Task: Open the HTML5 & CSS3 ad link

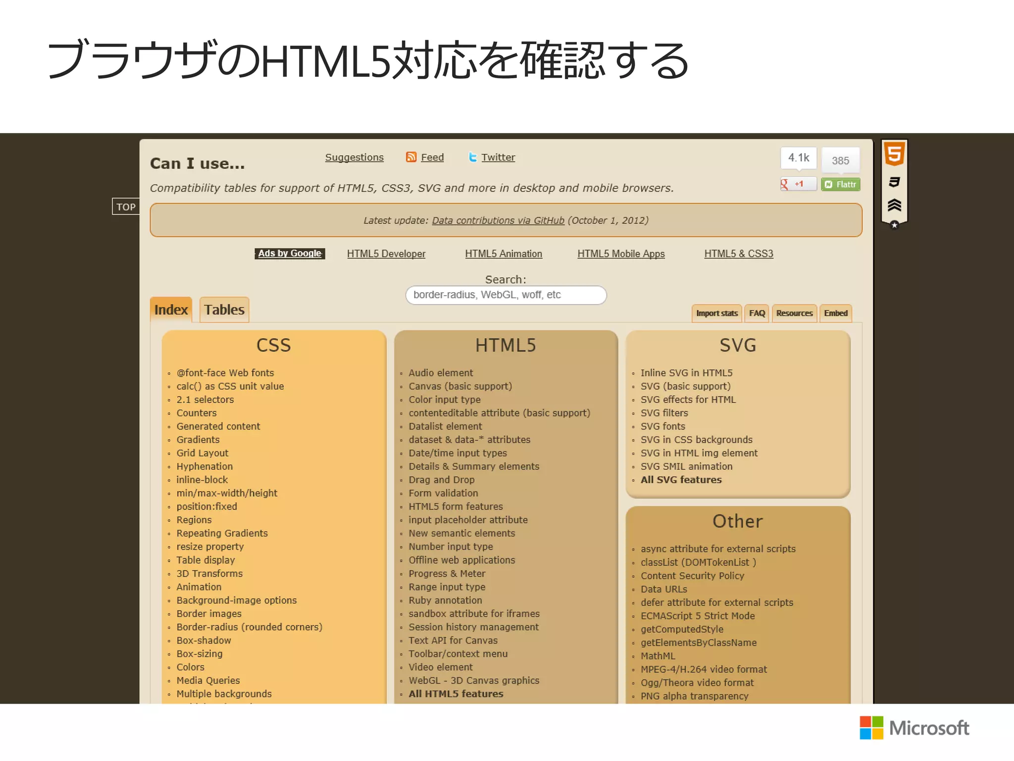Action: pyautogui.click(x=739, y=254)
